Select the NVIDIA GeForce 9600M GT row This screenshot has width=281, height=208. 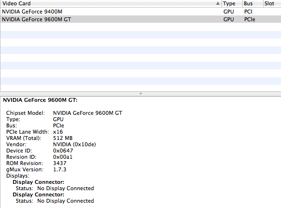(140, 19)
